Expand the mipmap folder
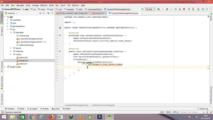 coord(11,51)
